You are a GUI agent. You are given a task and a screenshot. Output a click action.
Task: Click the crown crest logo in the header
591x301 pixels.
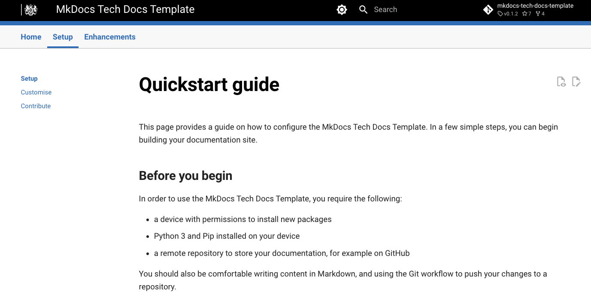[x=30, y=9]
